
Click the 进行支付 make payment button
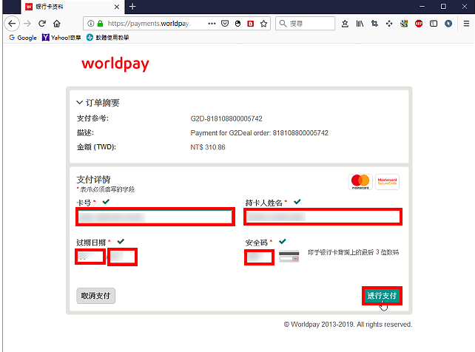coord(382,296)
